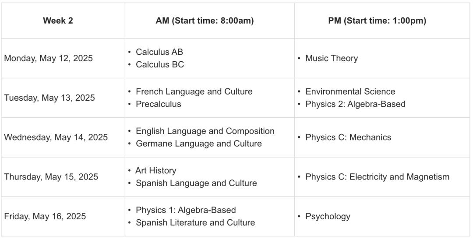
Task: Click the AM start time 8:00am header
Action: (x=205, y=21)
